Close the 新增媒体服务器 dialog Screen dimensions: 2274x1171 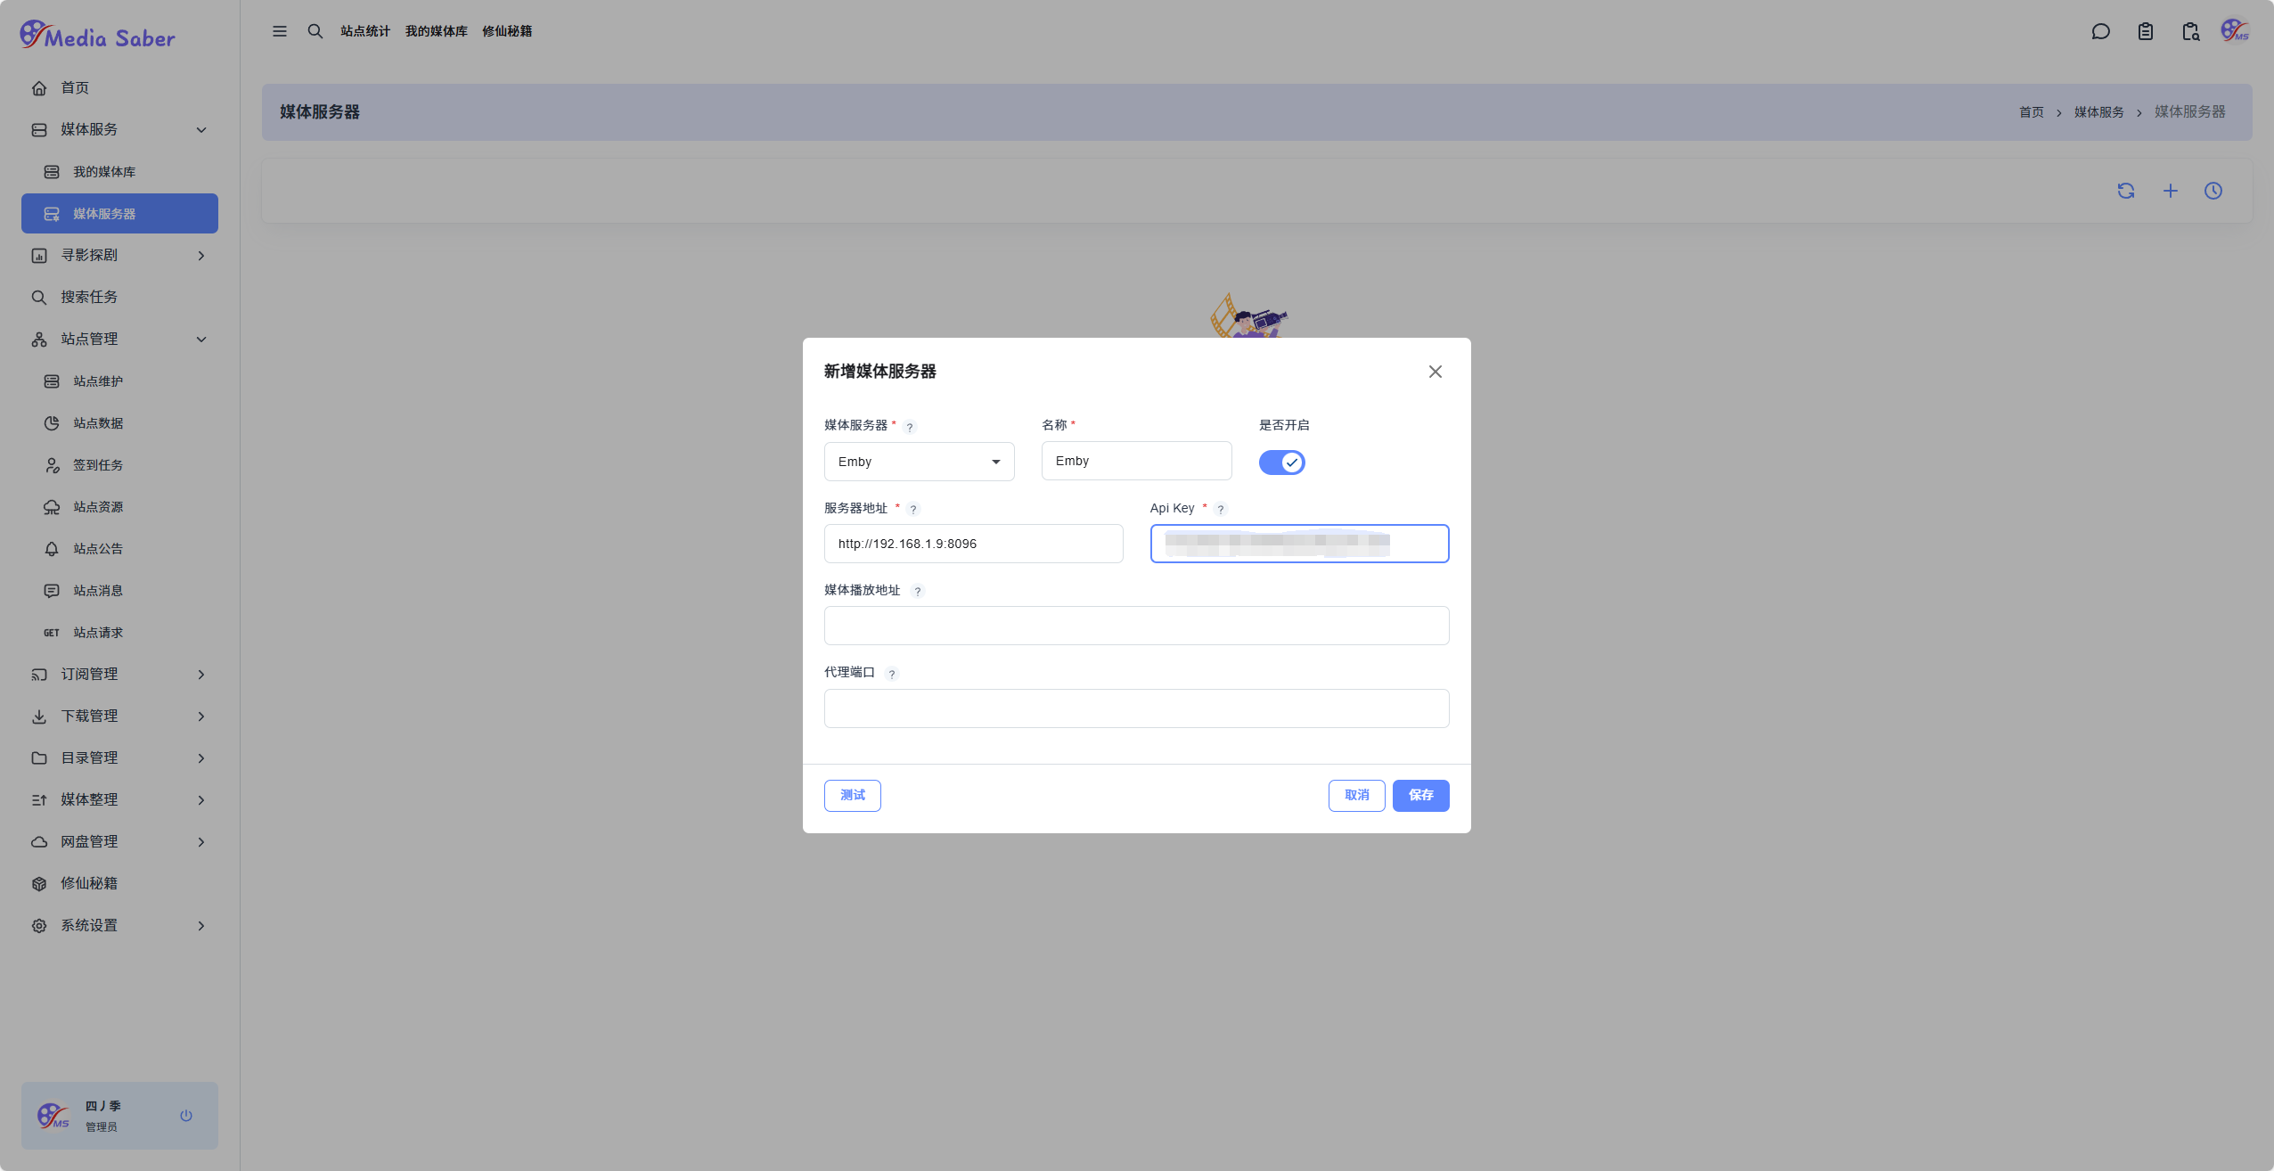click(1435, 372)
